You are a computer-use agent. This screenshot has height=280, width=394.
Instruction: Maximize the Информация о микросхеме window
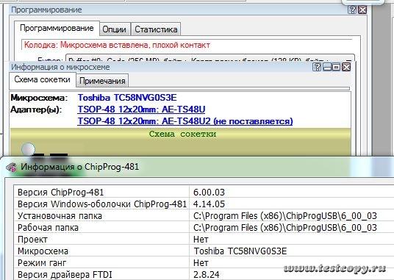pos(336,67)
